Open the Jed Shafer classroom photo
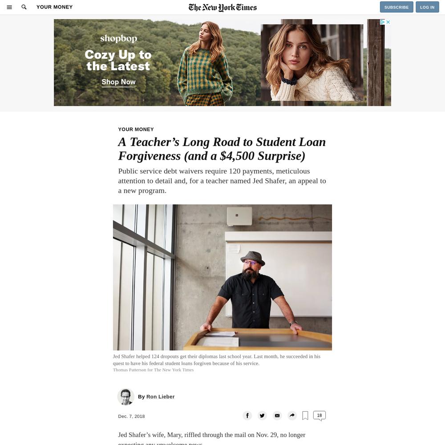445x445 pixels. (222, 277)
